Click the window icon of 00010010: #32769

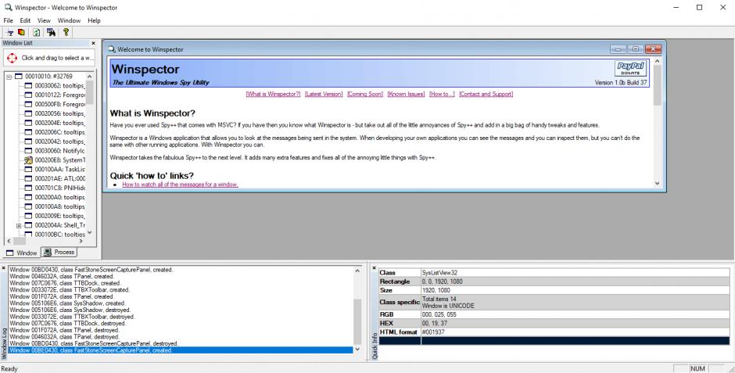pyautogui.click(x=19, y=77)
